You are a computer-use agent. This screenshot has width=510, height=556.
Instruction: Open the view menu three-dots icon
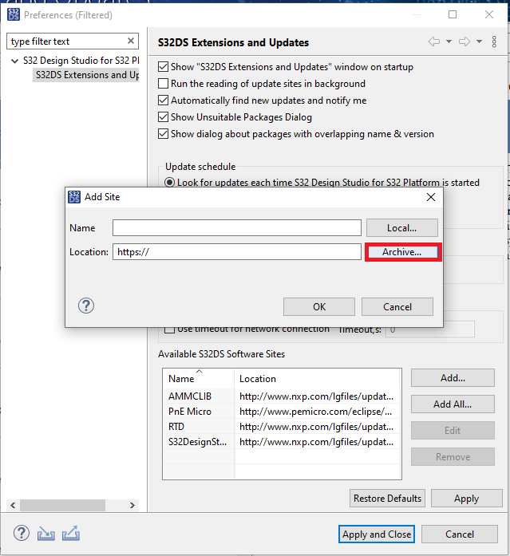pos(495,41)
